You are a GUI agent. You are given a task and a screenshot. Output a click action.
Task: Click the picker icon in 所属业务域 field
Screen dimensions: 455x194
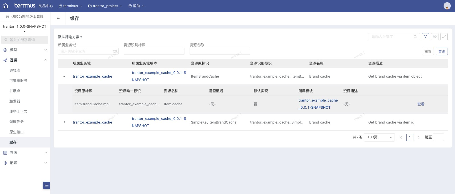pos(115,51)
